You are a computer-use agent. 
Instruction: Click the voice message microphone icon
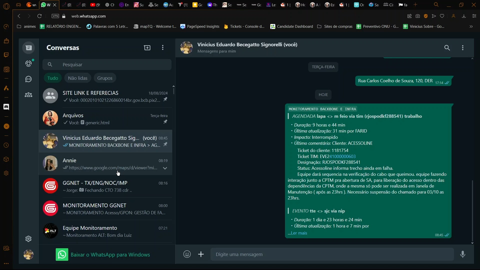(463, 254)
